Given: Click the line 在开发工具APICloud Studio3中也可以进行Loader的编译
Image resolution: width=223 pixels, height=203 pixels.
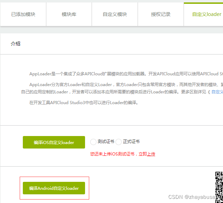Looking at the screenshot, I should [x=84, y=102].
